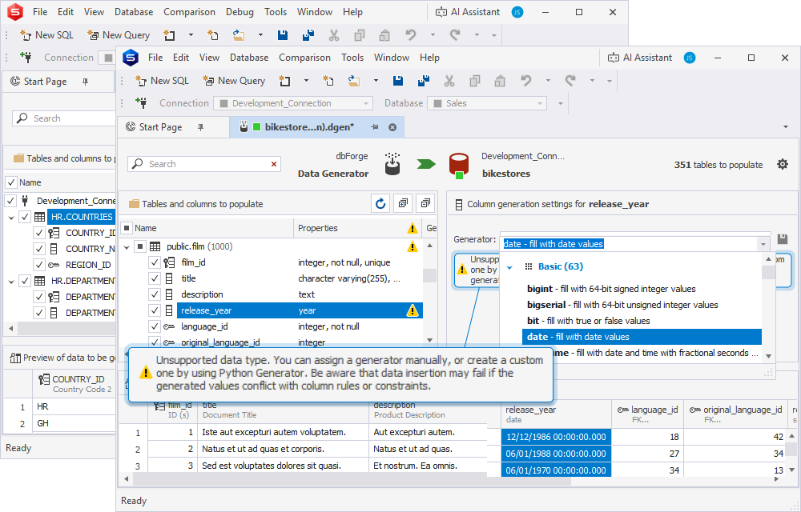This screenshot has width=801, height=512.
Task: Click Save icon in back window toolbar
Action: click(x=283, y=34)
